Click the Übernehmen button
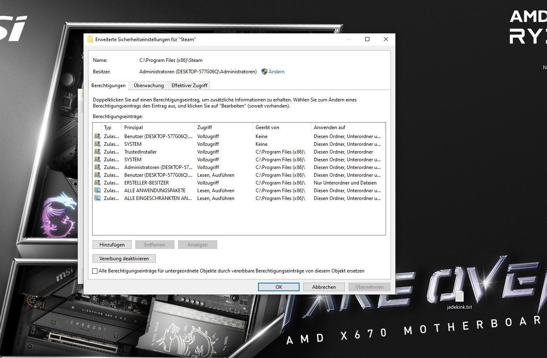This screenshot has height=358, width=547. 369,287
